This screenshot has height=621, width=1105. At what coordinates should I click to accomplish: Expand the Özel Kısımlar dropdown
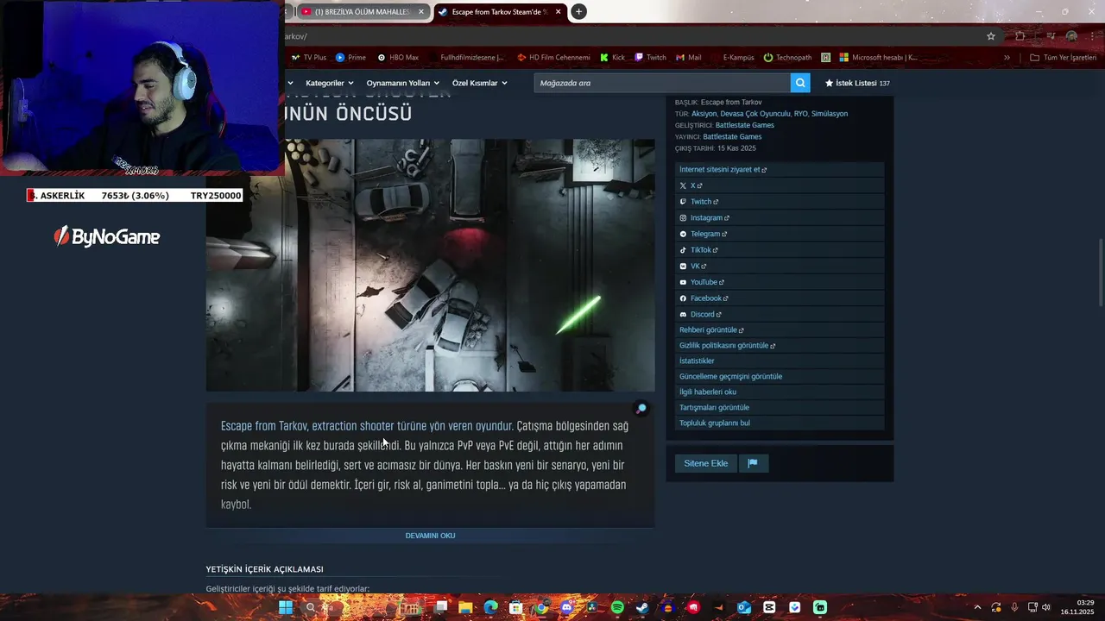pyautogui.click(x=479, y=83)
